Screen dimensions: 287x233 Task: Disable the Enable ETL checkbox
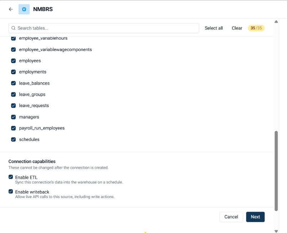click(11, 177)
